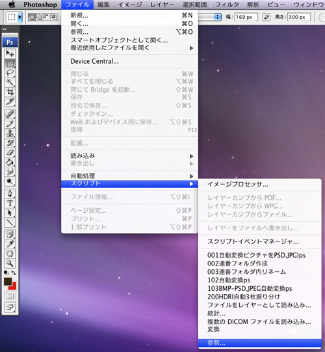Expand the 読み込み submenu
325x352 pixels.
129,156
